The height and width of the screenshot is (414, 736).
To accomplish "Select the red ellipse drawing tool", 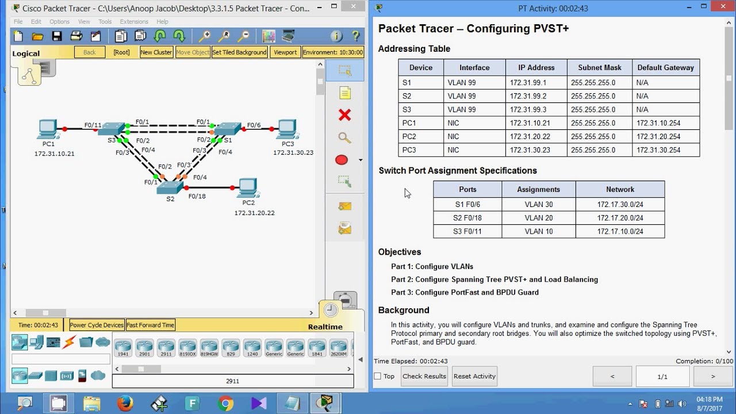I will (342, 160).
